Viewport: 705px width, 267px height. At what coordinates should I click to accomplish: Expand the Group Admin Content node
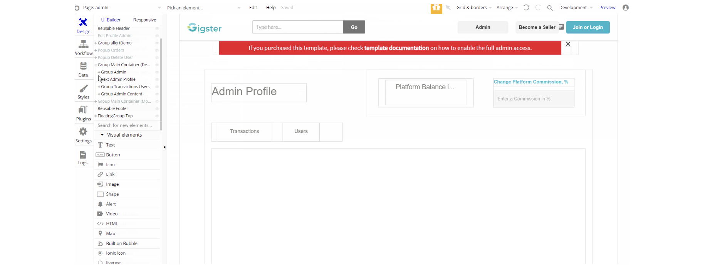[x=99, y=94]
